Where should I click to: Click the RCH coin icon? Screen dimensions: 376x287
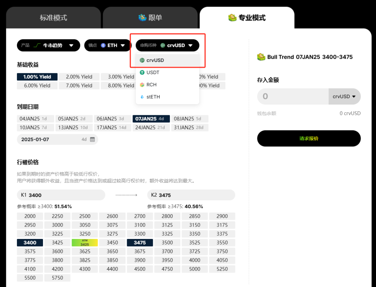click(142, 85)
